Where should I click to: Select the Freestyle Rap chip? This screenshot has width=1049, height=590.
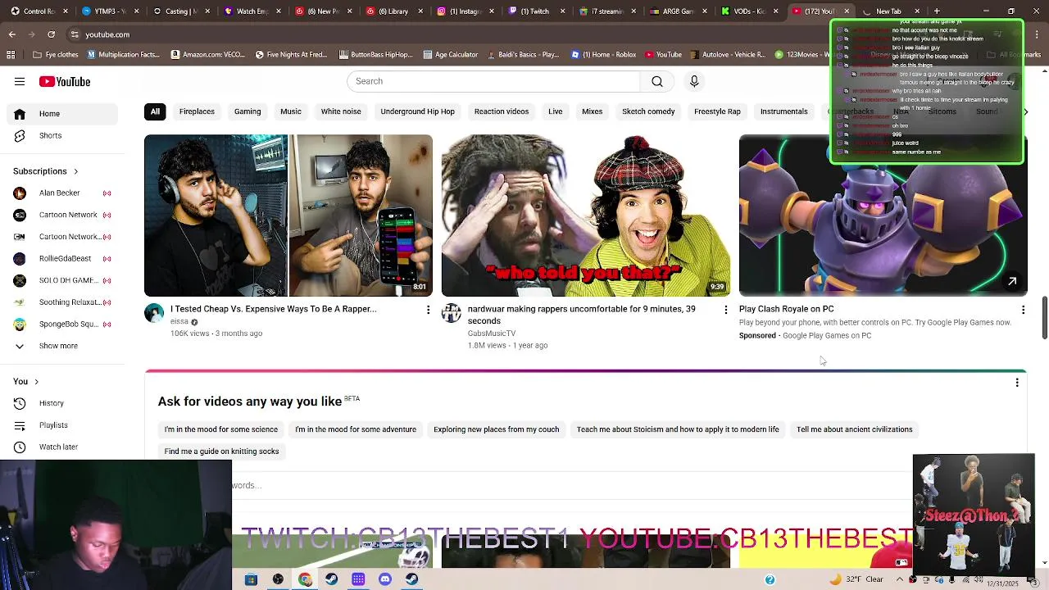coord(717,111)
